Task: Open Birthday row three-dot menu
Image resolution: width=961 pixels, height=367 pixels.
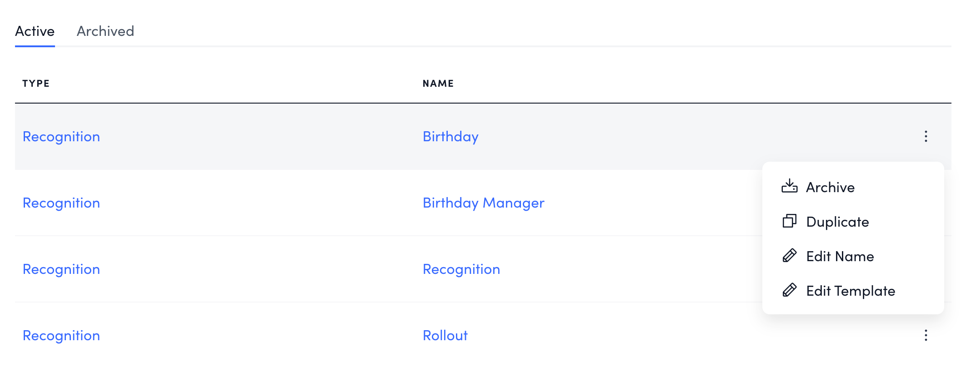Action: coord(926,136)
